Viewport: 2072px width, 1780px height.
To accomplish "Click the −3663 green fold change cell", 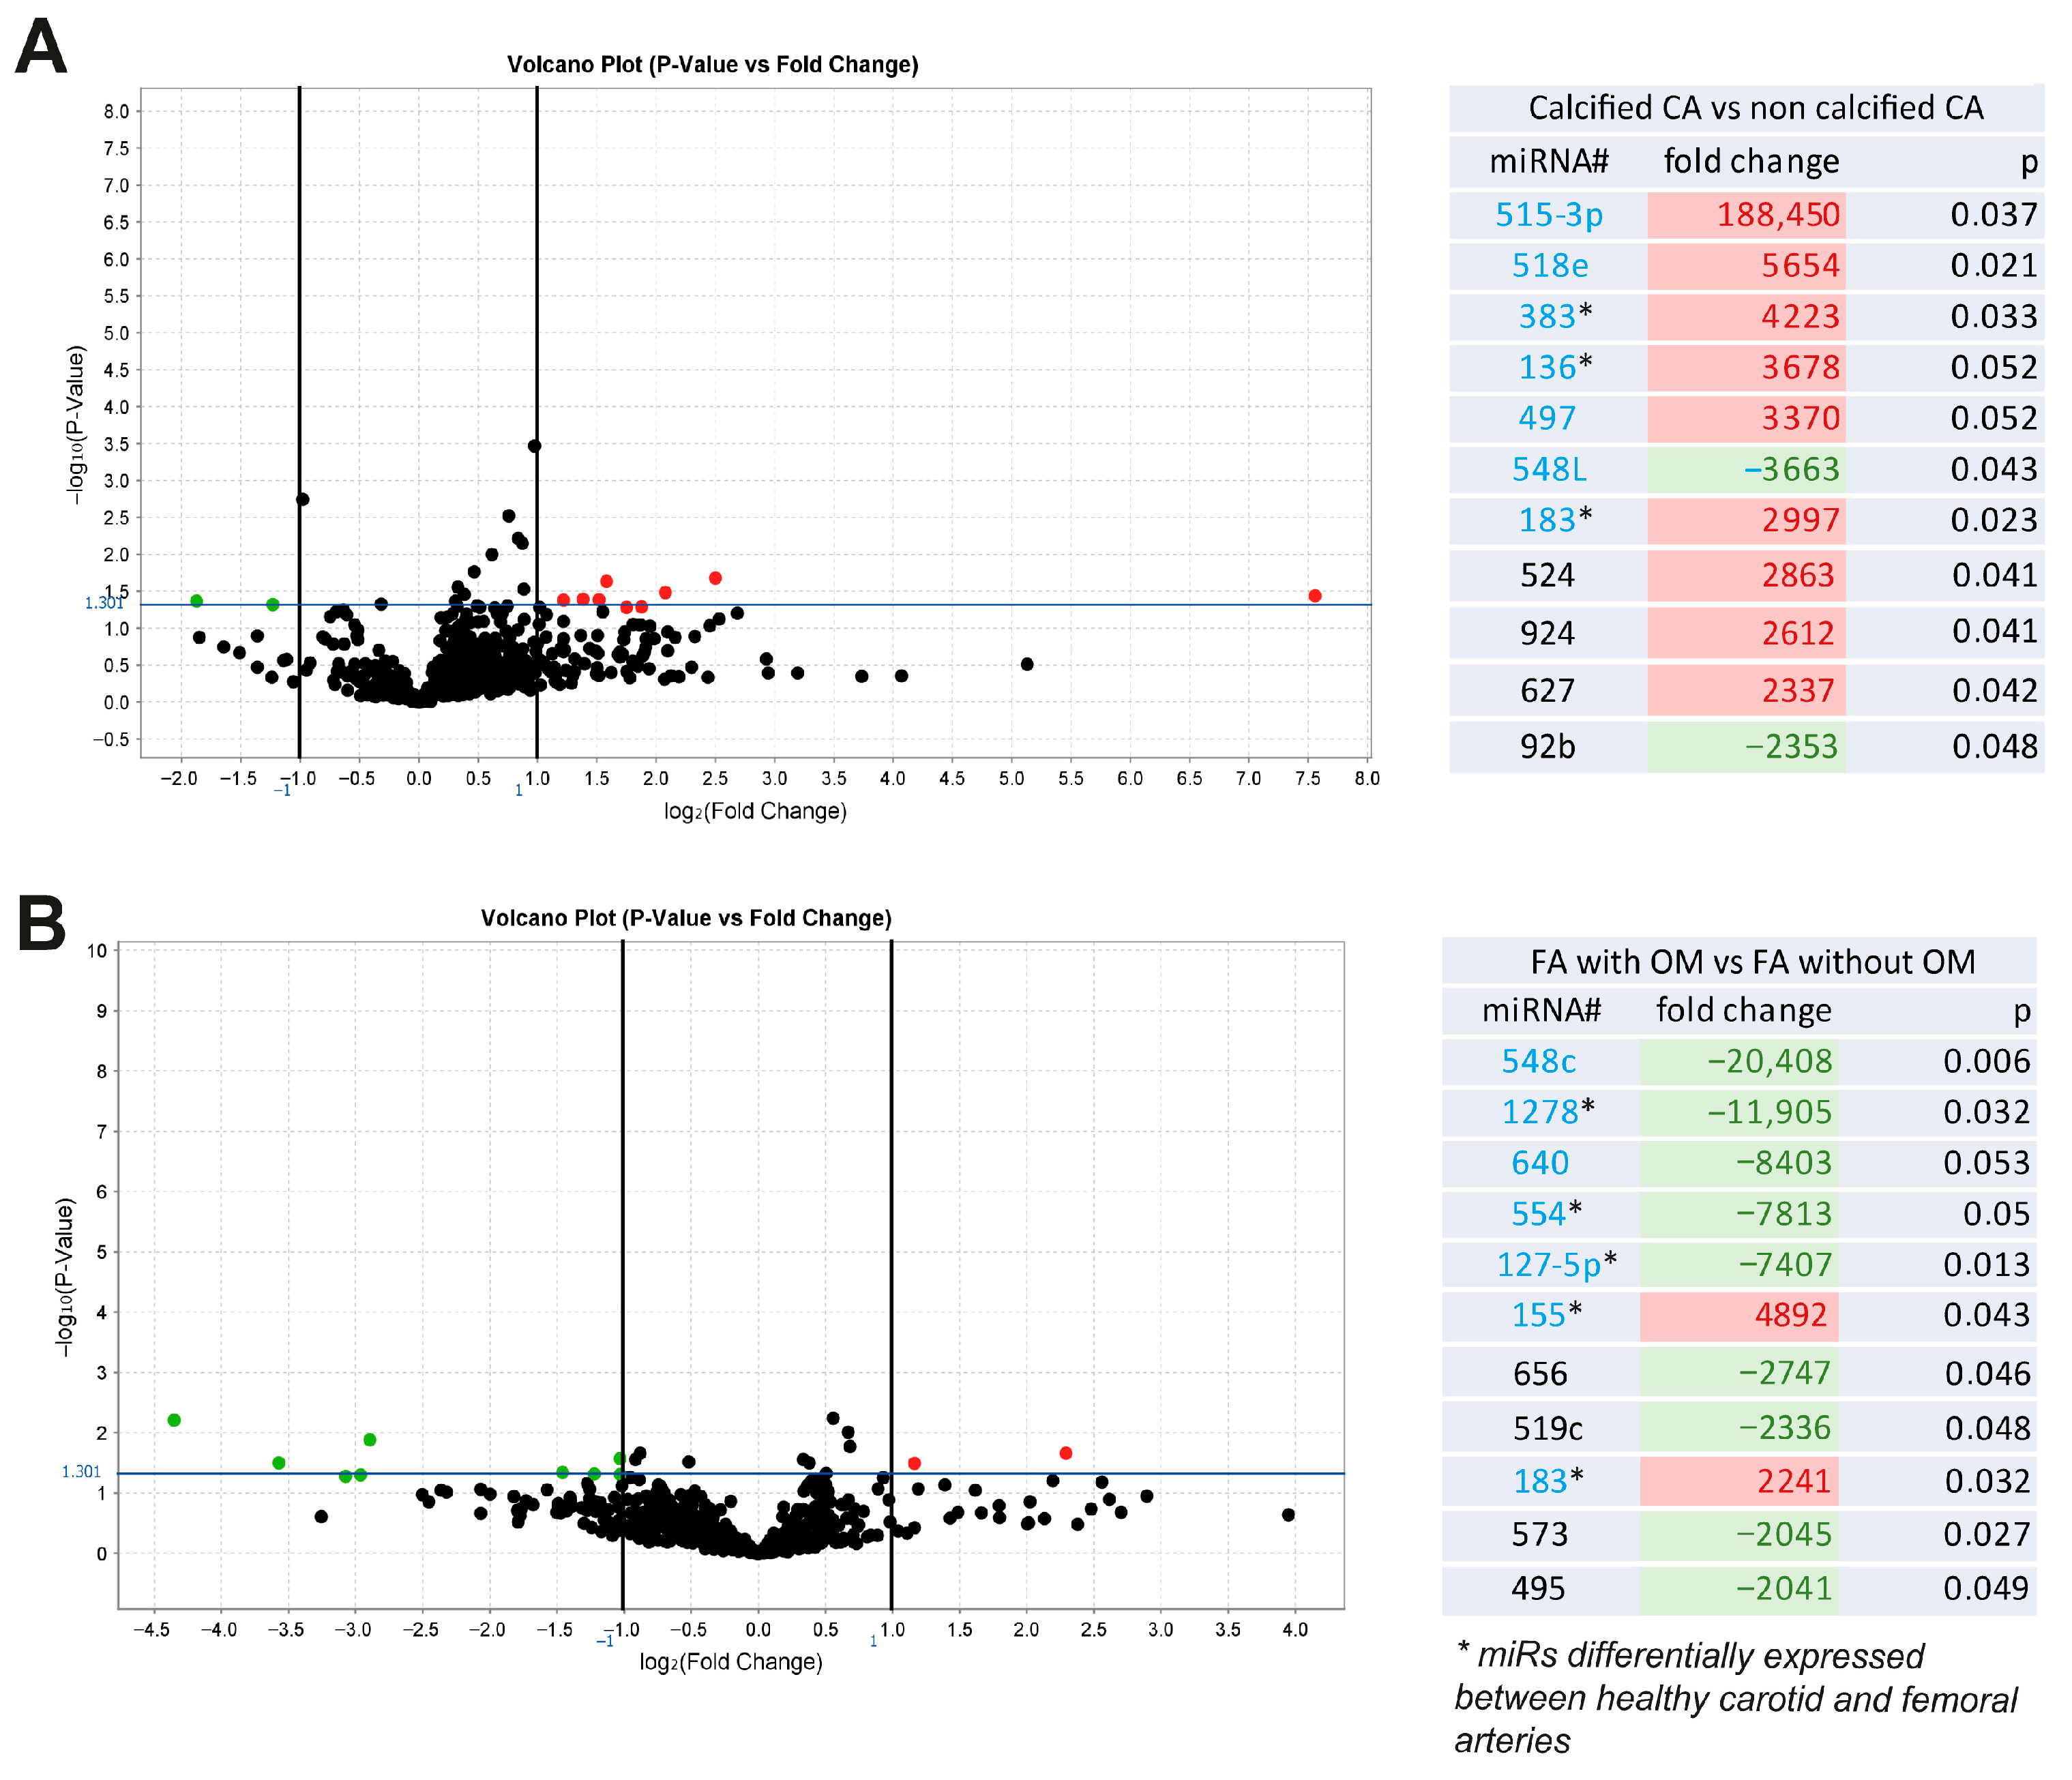I will tap(1790, 469).
